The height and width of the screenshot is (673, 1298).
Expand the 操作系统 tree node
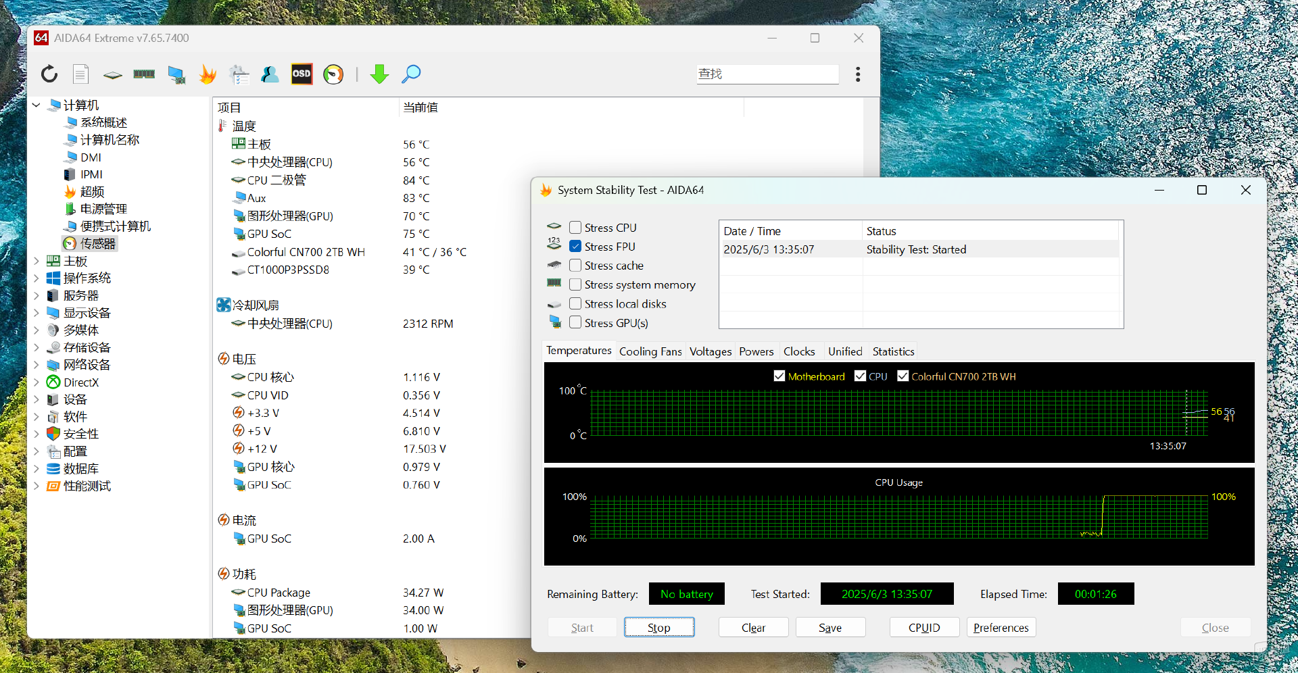click(37, 278)
